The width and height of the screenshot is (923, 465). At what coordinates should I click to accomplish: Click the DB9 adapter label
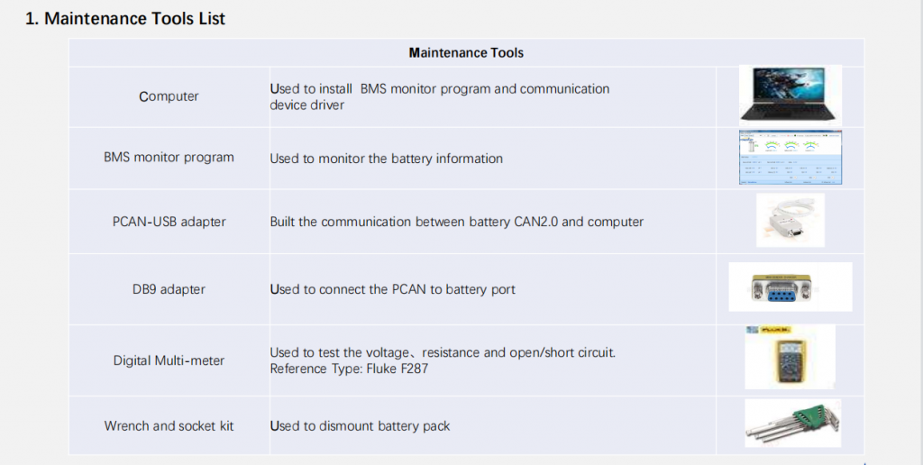[169, 289]
